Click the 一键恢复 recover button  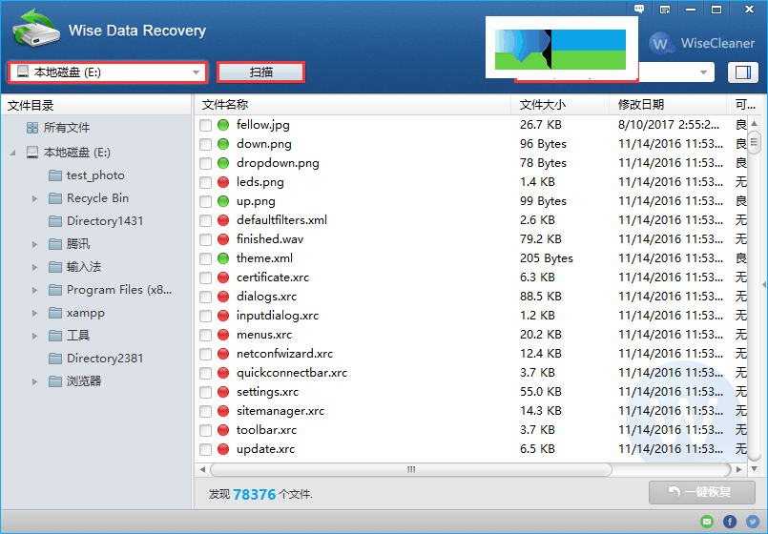(702, 492)
